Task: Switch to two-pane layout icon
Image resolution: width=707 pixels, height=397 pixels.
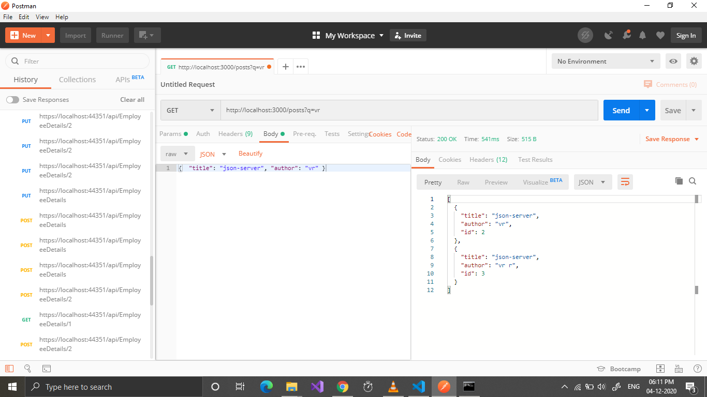Action: click(x=660, y=369)
